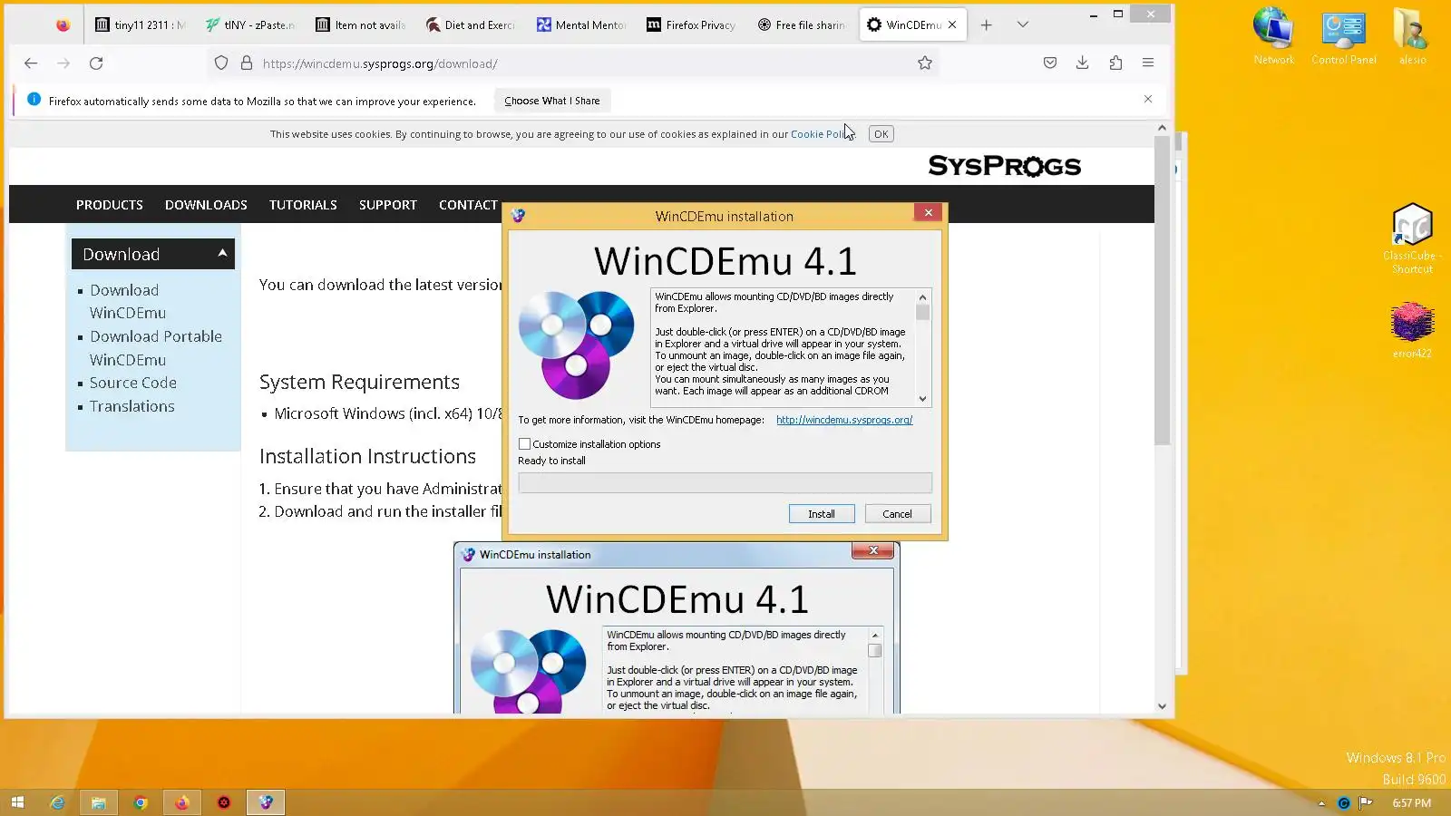Click the Choose What I Share button
Screen dimensions: 1451x816
click(x=552, y=101)
